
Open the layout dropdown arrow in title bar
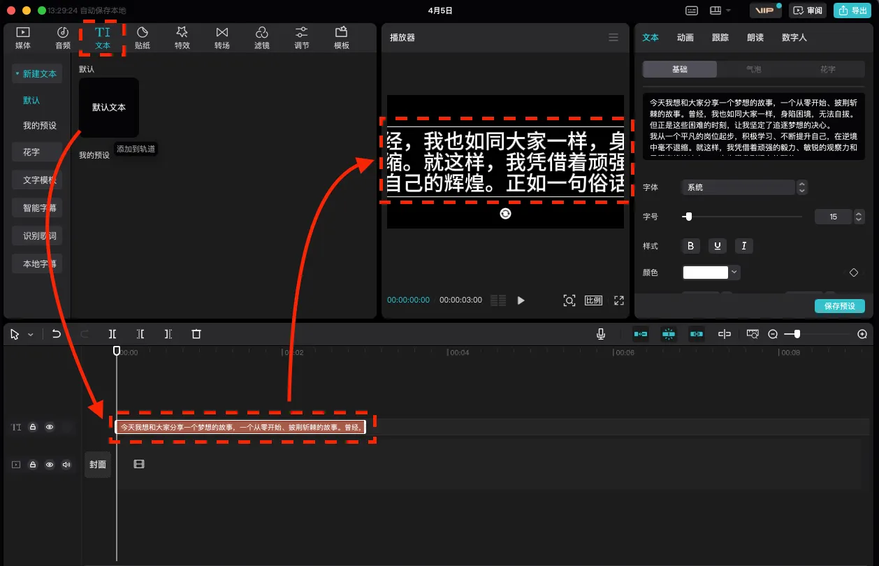pyautogui.click(x=728, y=10)
